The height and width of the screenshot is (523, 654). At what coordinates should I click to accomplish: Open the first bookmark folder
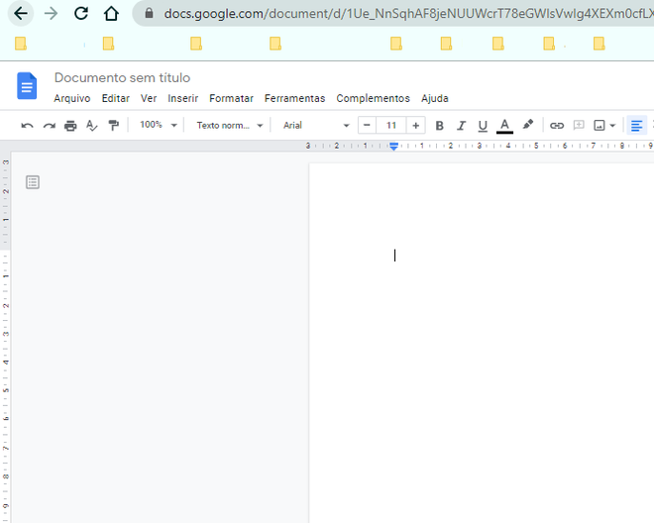point(21,44)
